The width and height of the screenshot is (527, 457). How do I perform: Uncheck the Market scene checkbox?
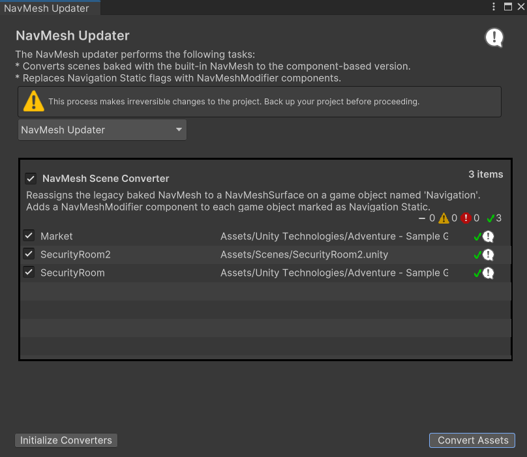click(x=29, y=237)
